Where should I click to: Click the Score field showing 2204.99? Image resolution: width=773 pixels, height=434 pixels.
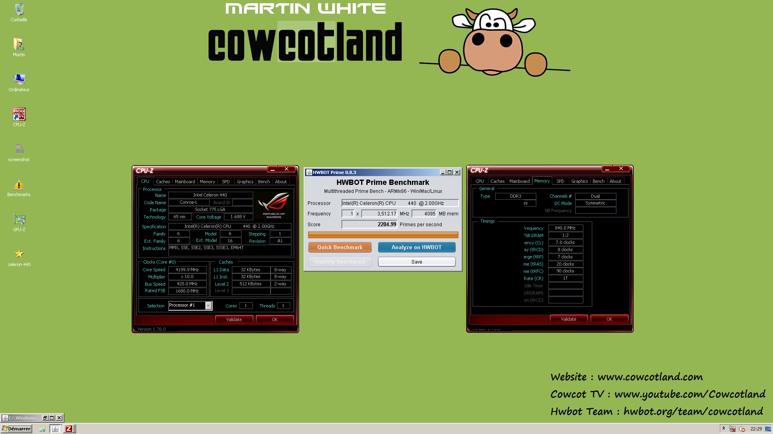(369, 225)
